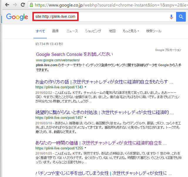
Task: Reload the page with refresh icon
Action: 23,5
